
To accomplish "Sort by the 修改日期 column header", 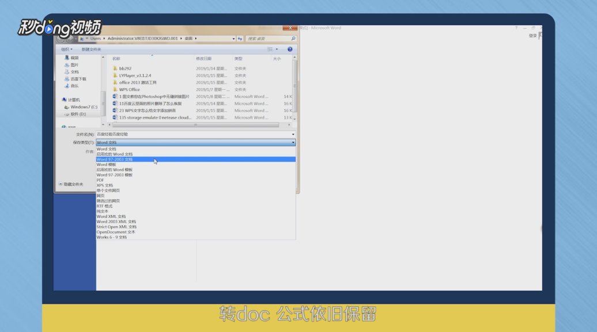I will point(203,59).
